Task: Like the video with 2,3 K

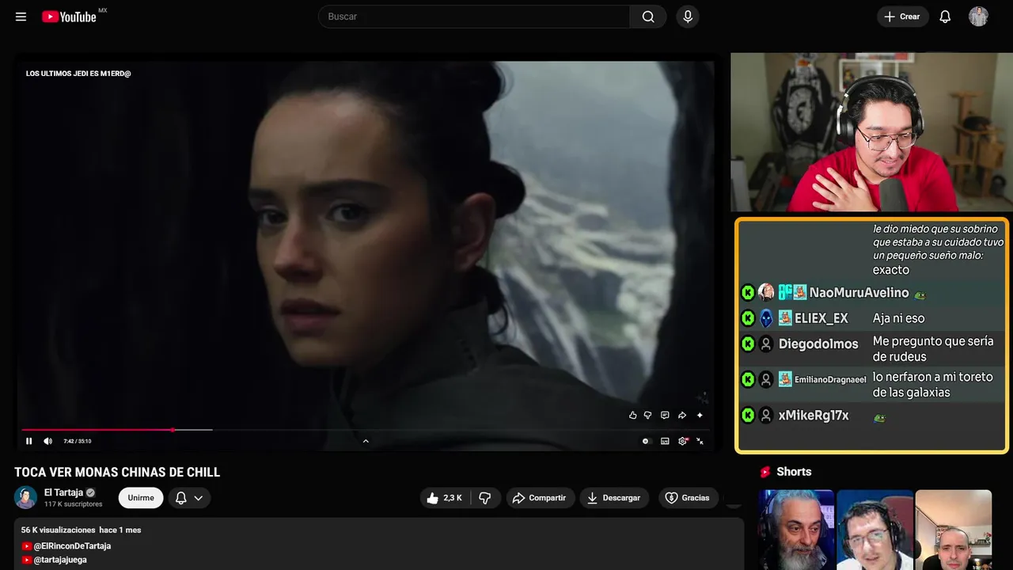Action: click(446, 498)
